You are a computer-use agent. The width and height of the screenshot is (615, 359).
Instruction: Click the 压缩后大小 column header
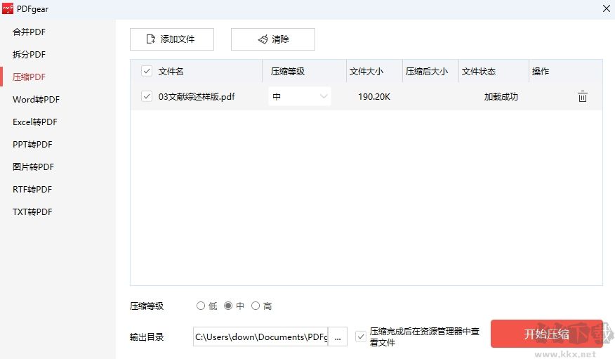point(426,72)
